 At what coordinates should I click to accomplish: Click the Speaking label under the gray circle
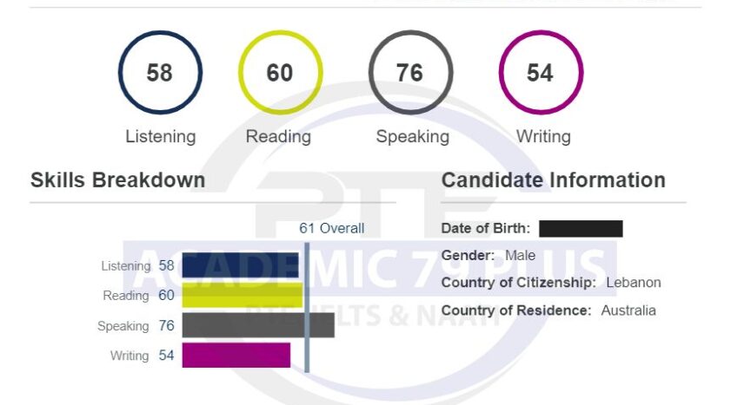(x=412, y=137)
